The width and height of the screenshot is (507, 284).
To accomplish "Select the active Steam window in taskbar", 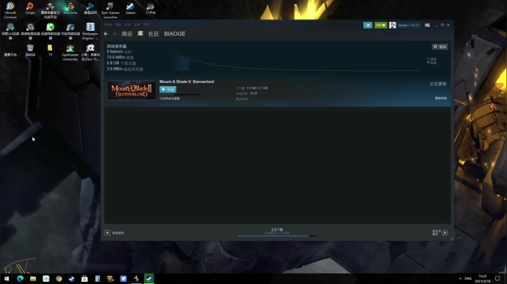I will [149, 278].
